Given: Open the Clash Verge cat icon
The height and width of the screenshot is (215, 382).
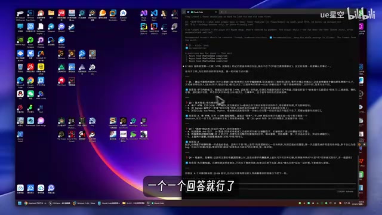Looking at the screenshot, I should [41, 122].
